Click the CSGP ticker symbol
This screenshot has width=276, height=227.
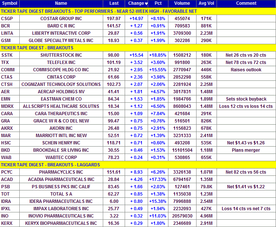coord(7,19)
